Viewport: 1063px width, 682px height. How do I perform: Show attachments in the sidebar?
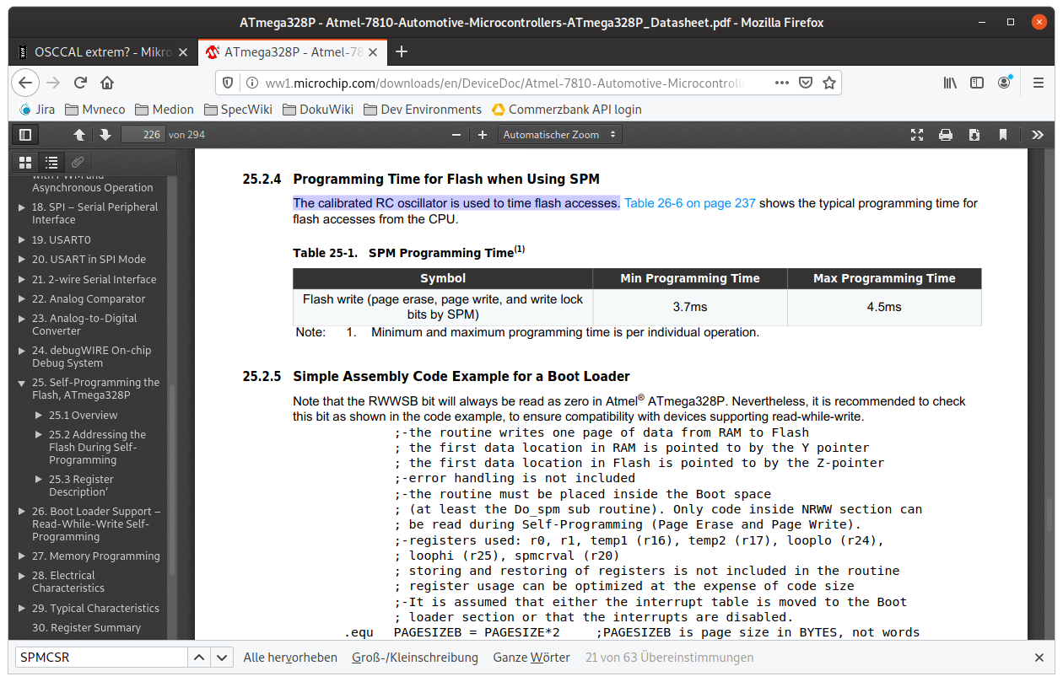(x=78, y=162)
